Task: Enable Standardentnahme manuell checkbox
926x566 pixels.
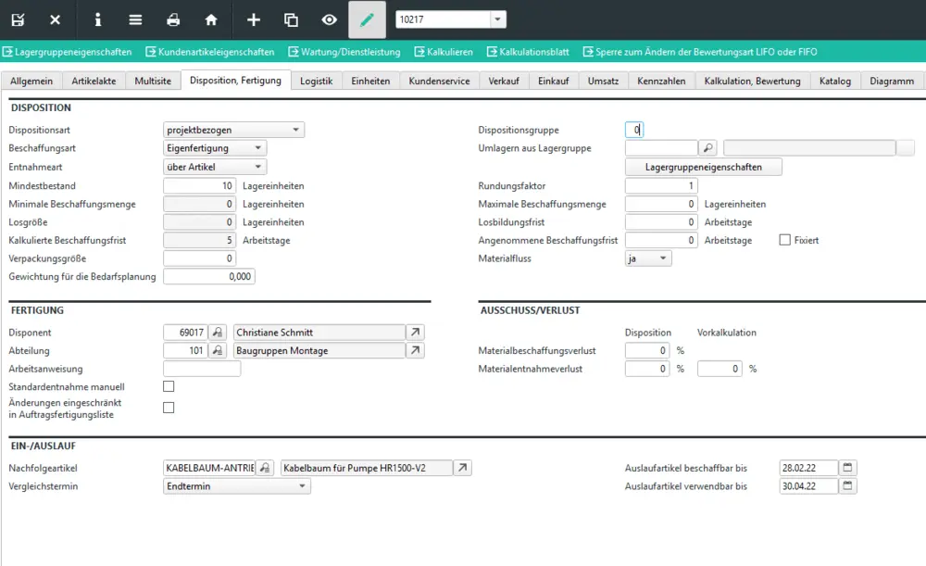Action: tap(169, 386)
